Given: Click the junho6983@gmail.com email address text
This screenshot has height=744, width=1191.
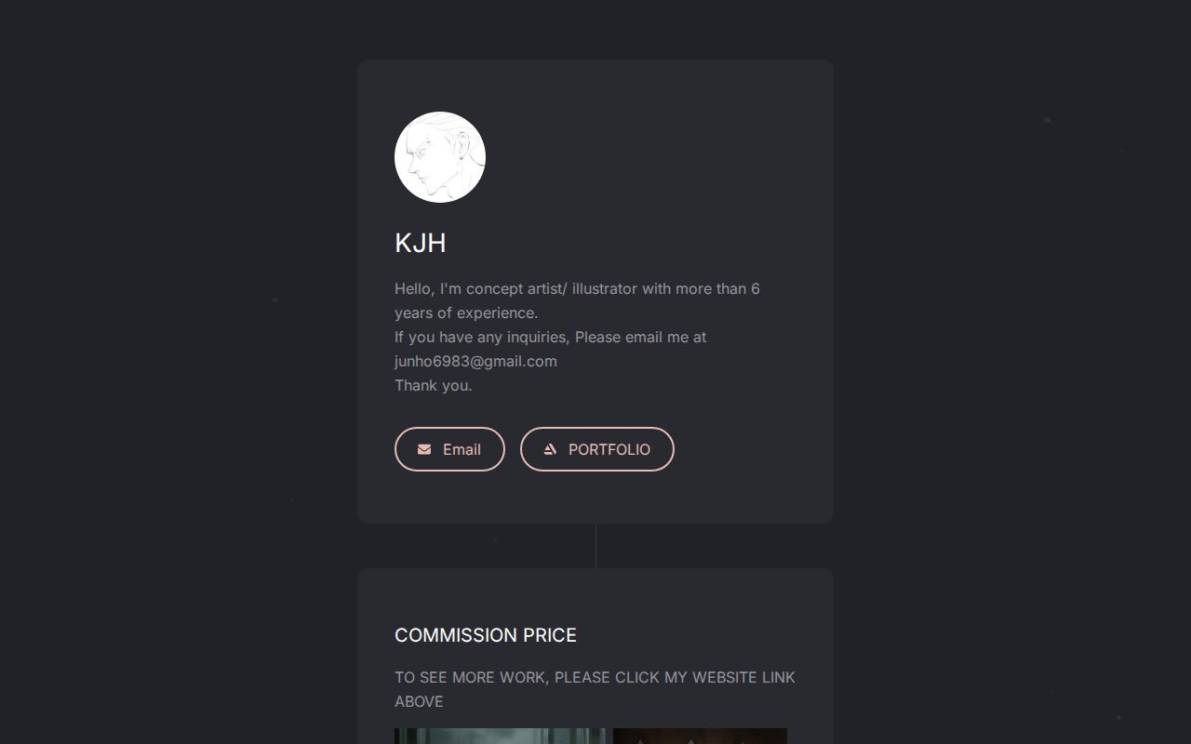Looking at the screenshot, I should coord(475,361).
